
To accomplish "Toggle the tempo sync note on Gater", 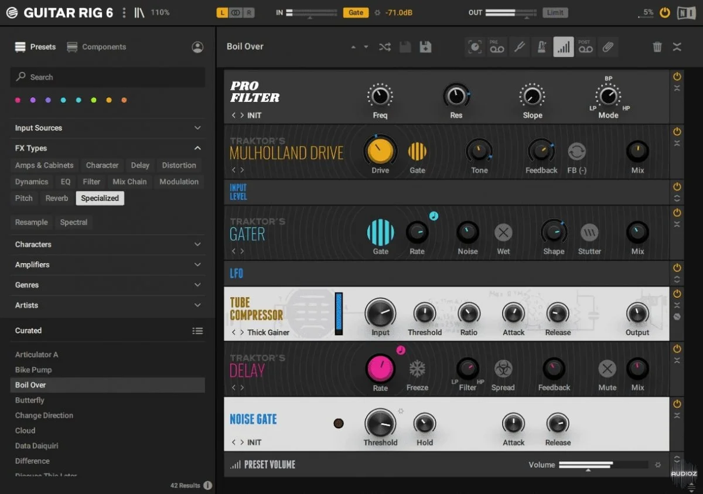I will click(434, 216).
